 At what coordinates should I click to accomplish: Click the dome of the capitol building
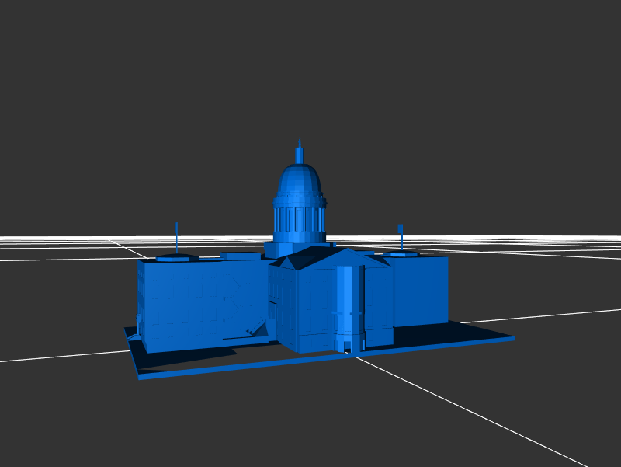tap(299, 182)
